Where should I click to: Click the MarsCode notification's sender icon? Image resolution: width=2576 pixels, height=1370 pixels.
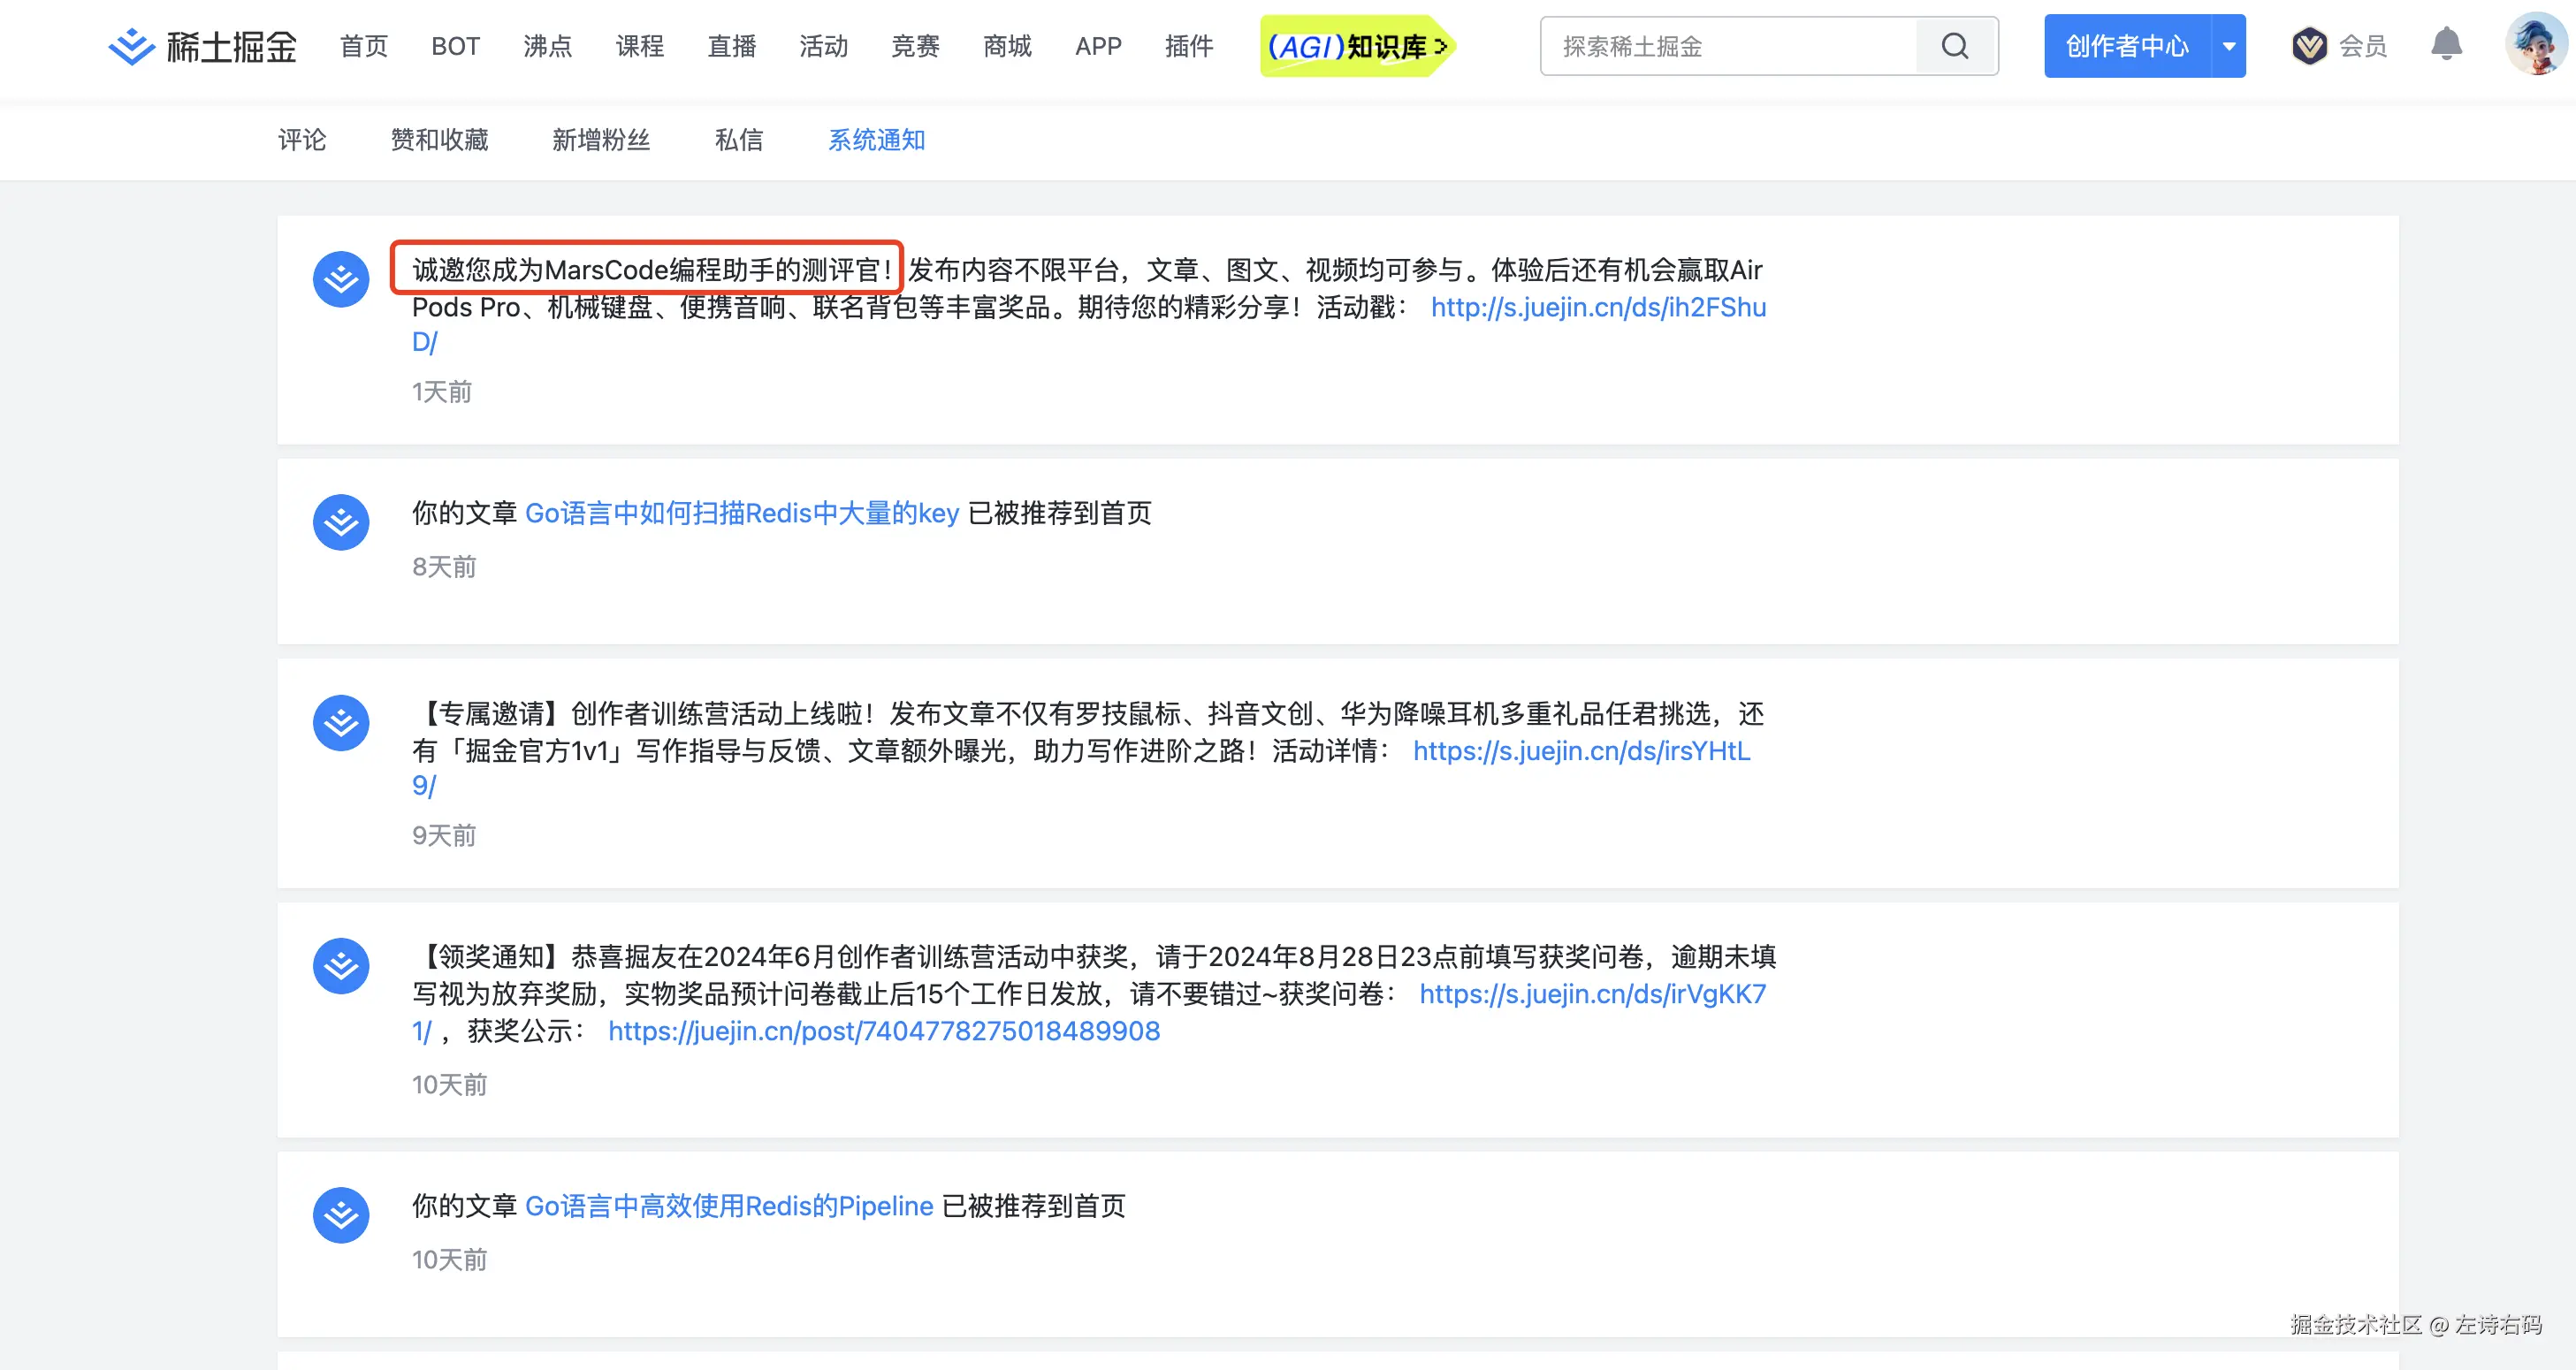pyautogui.click(x=341, y=279)
